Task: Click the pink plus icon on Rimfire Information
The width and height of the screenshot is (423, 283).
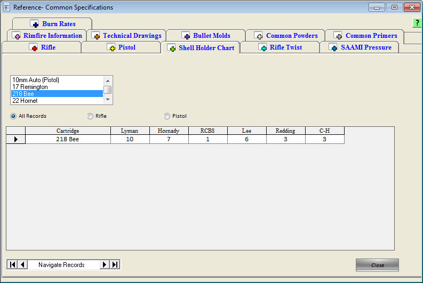Action: pyautogui.click(x=16, y=35)
